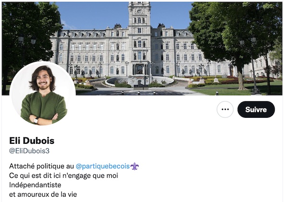288x202 pixels.
Task: Click the "Attaché politique au" bio text
Action: click(41, 166)
